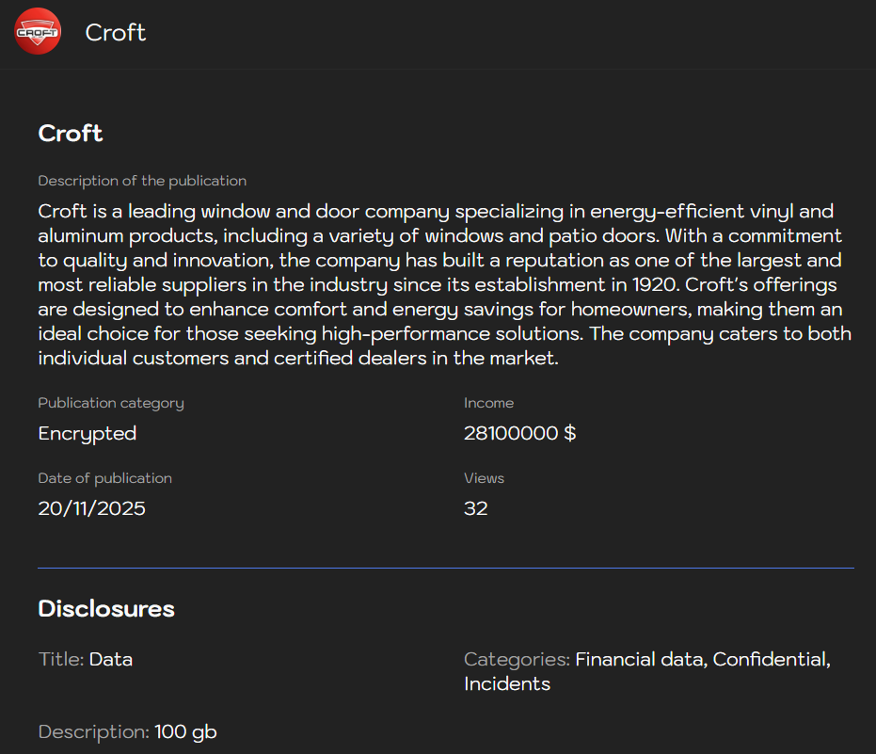The height and width of the screenshot is (754, 876).
Task: Click the company description paragraph
Action: coord(445,284)
